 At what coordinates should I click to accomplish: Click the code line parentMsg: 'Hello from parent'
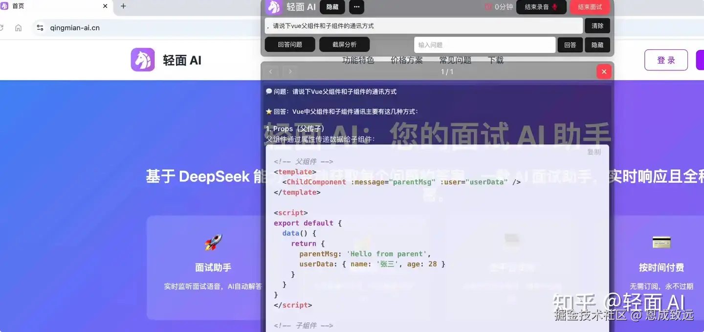[x=365, y=254]
